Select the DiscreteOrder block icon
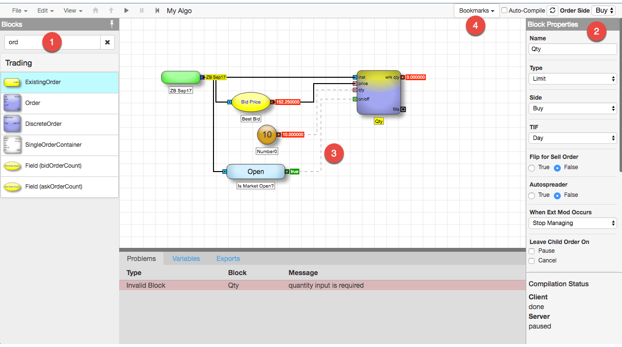622x347 pixels. 12,124
